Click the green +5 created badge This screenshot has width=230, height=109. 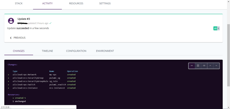coord(215,28)
